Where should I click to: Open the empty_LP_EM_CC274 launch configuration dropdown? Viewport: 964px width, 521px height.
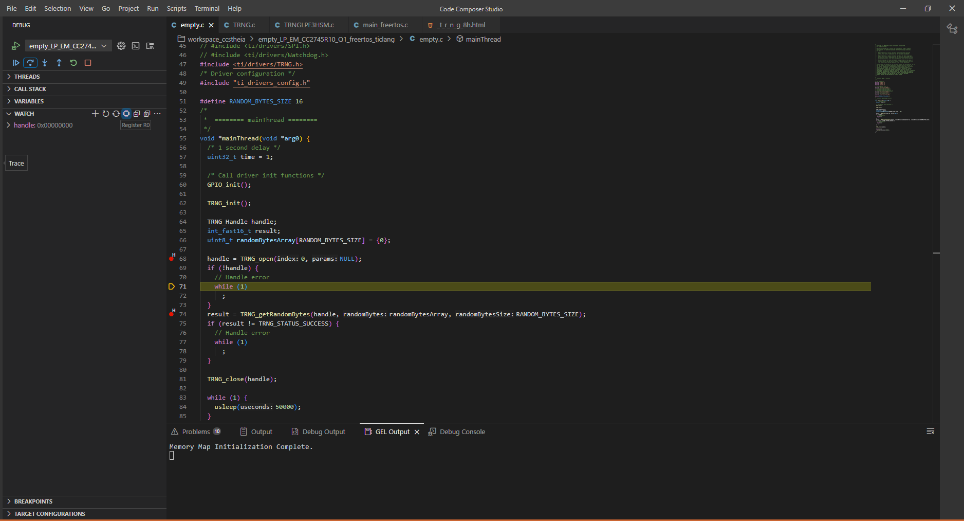pos(67,46)
